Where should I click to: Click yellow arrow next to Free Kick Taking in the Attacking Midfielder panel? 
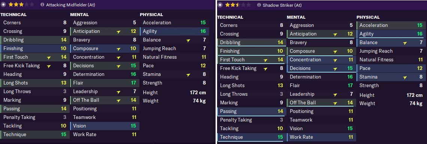pyautogui.click(x=49, y=66)
